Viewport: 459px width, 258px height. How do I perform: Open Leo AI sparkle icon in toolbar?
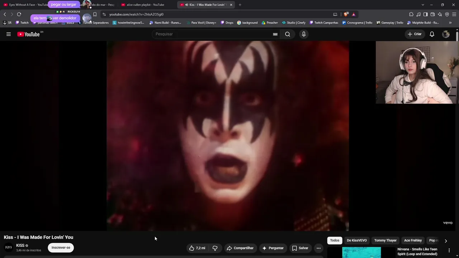point(440,14)
